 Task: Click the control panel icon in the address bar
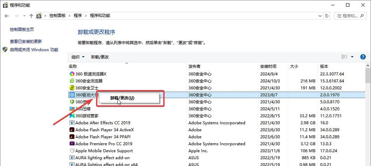(39, 16)
